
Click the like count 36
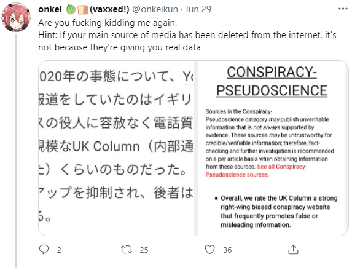(x=227, y=250)
